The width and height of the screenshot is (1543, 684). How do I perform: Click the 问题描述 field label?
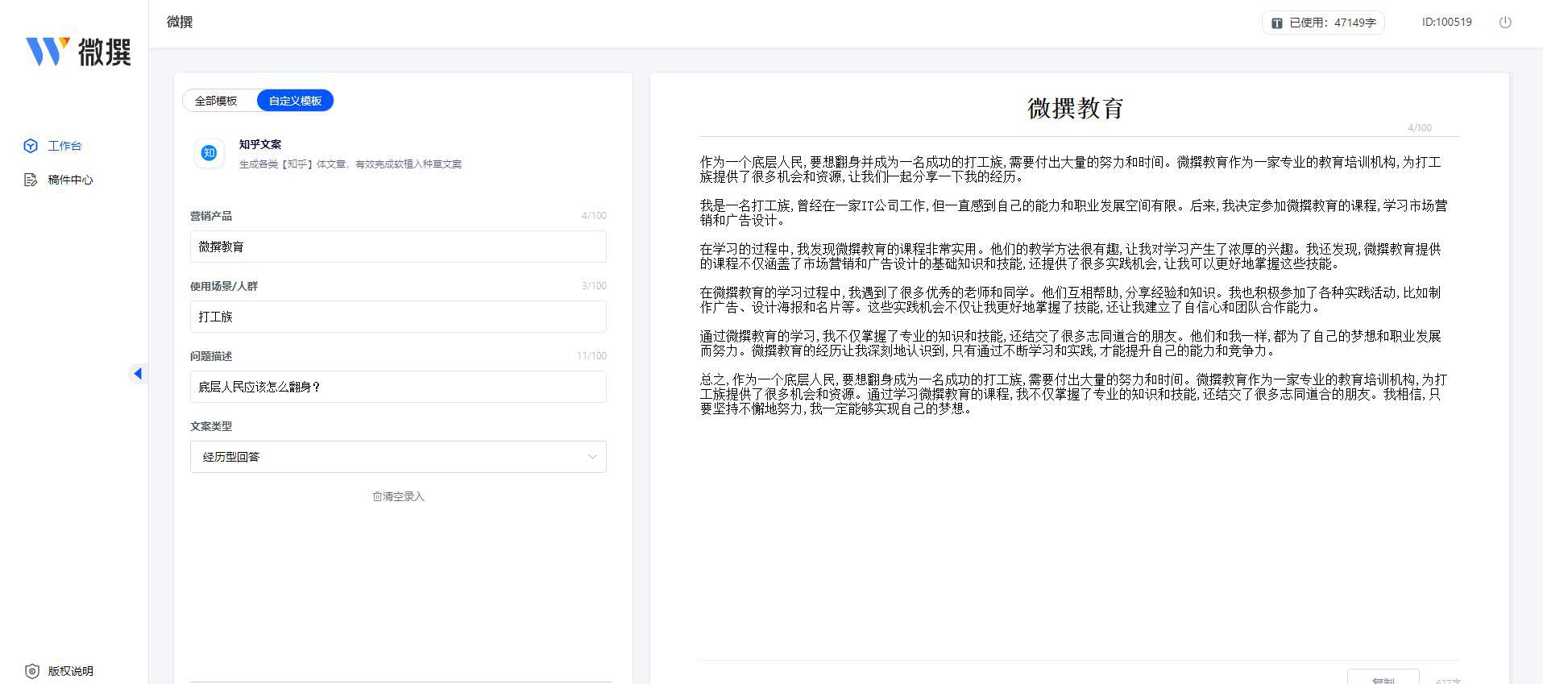pos(211,356)
